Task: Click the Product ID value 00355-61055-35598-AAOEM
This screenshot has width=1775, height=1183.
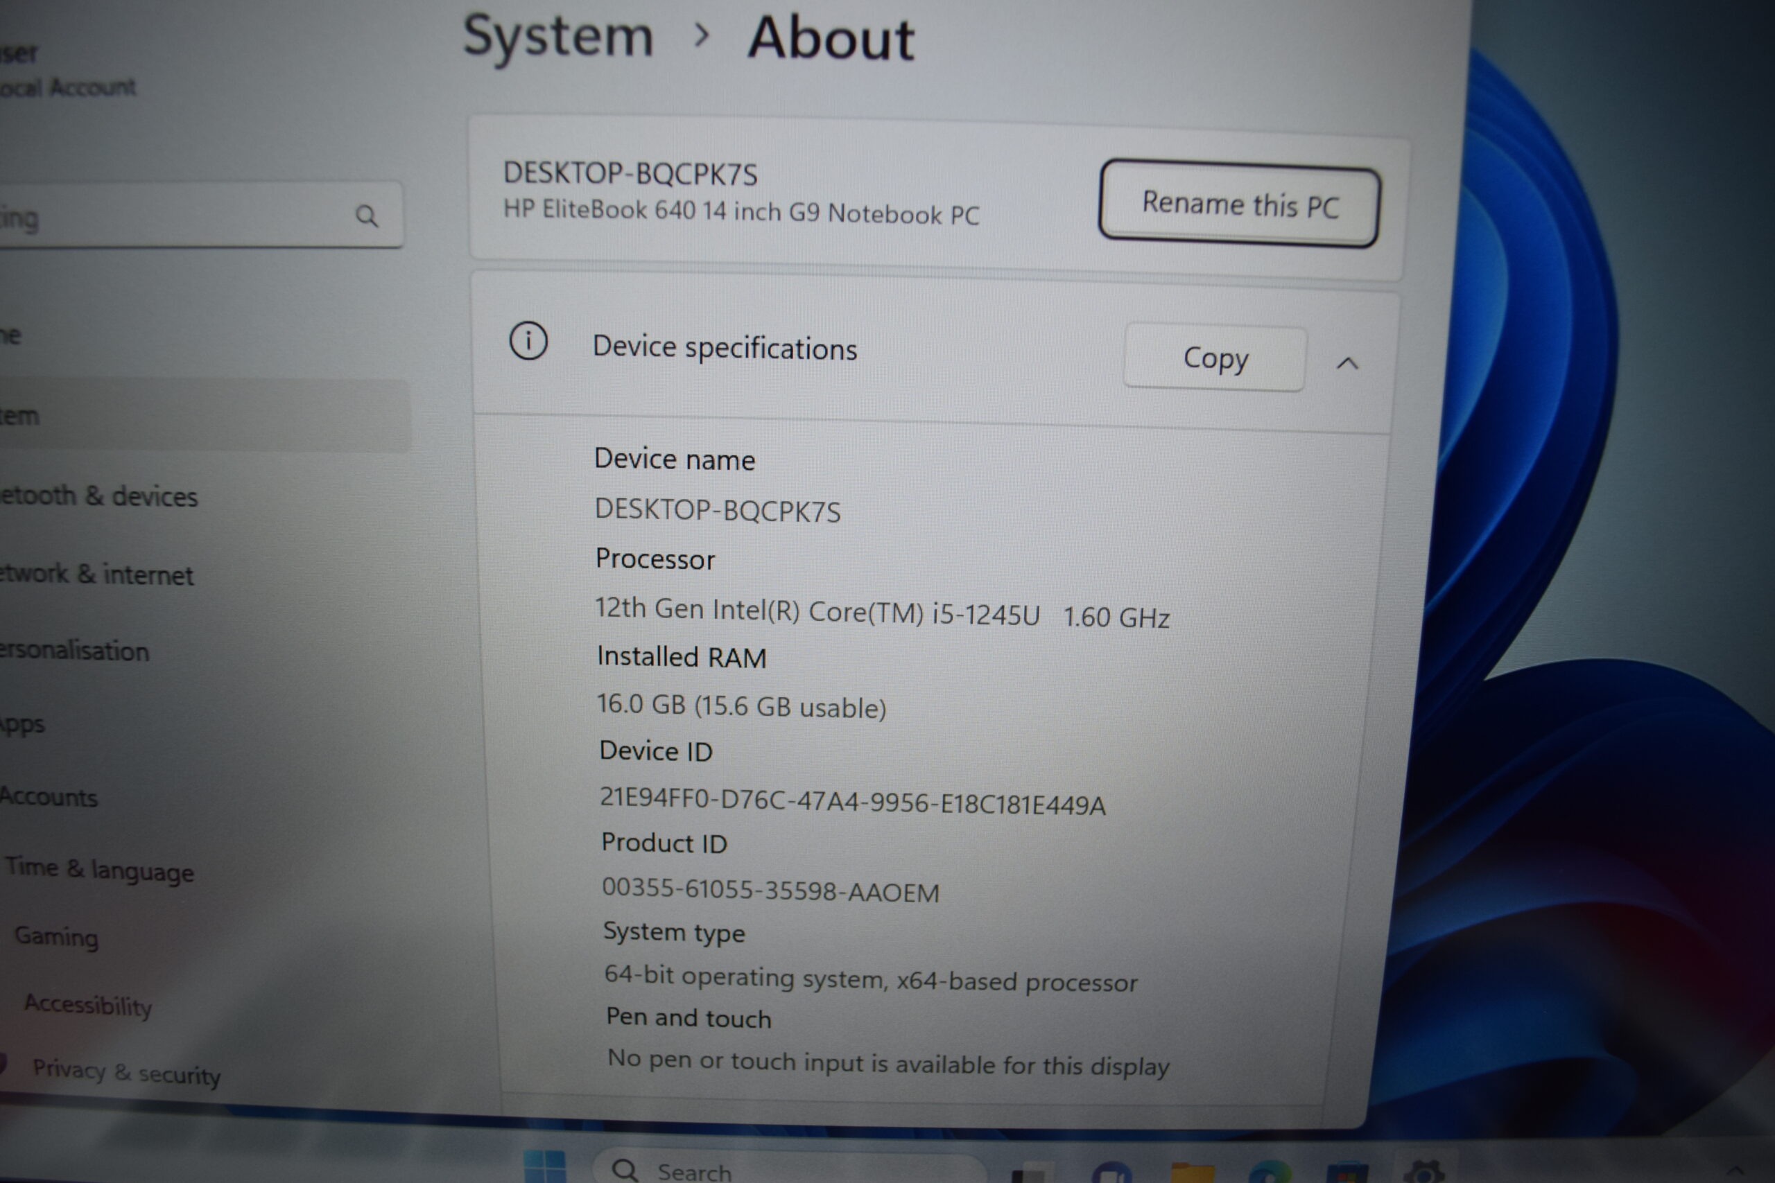Action: (x=770, y=891)
